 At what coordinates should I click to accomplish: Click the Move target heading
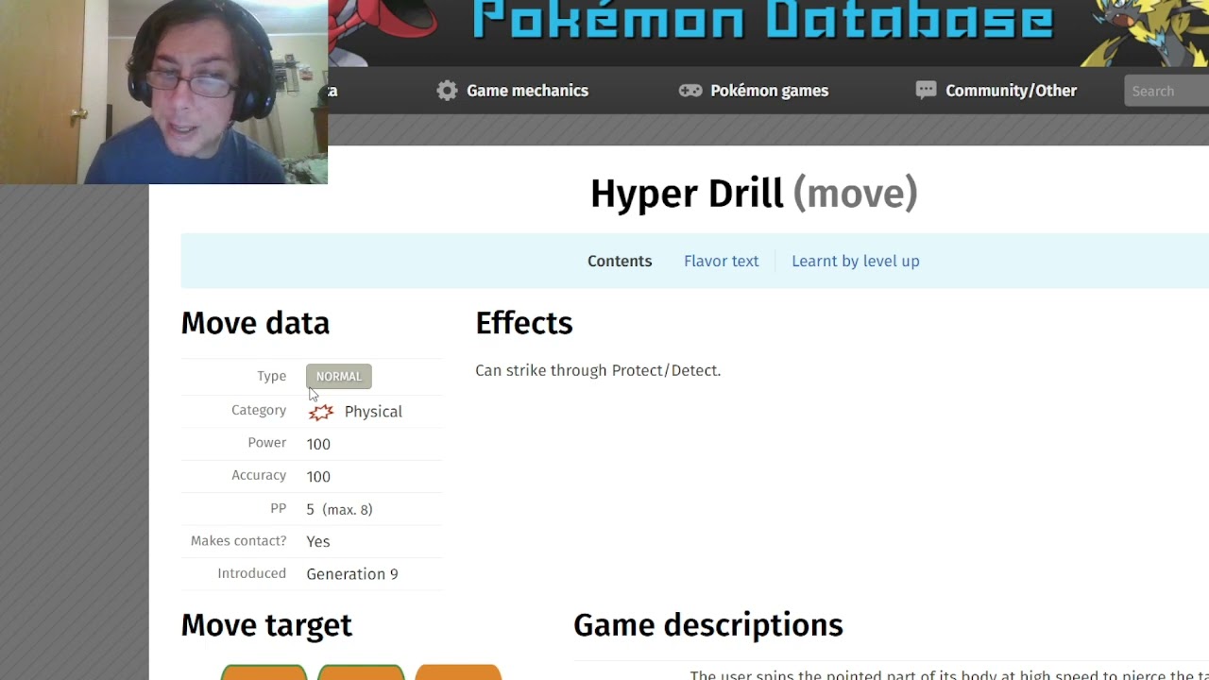[266, 625]
